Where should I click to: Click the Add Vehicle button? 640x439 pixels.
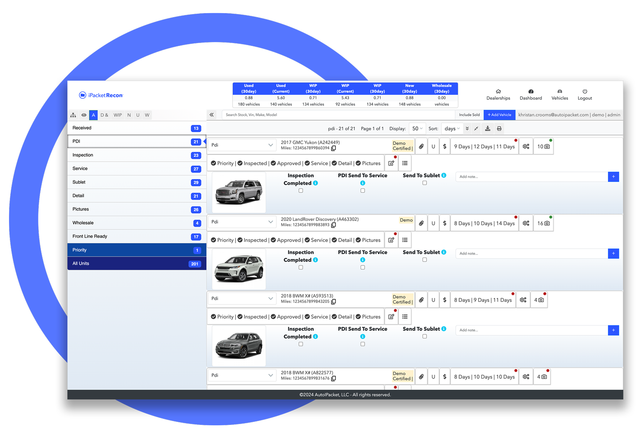499,115
